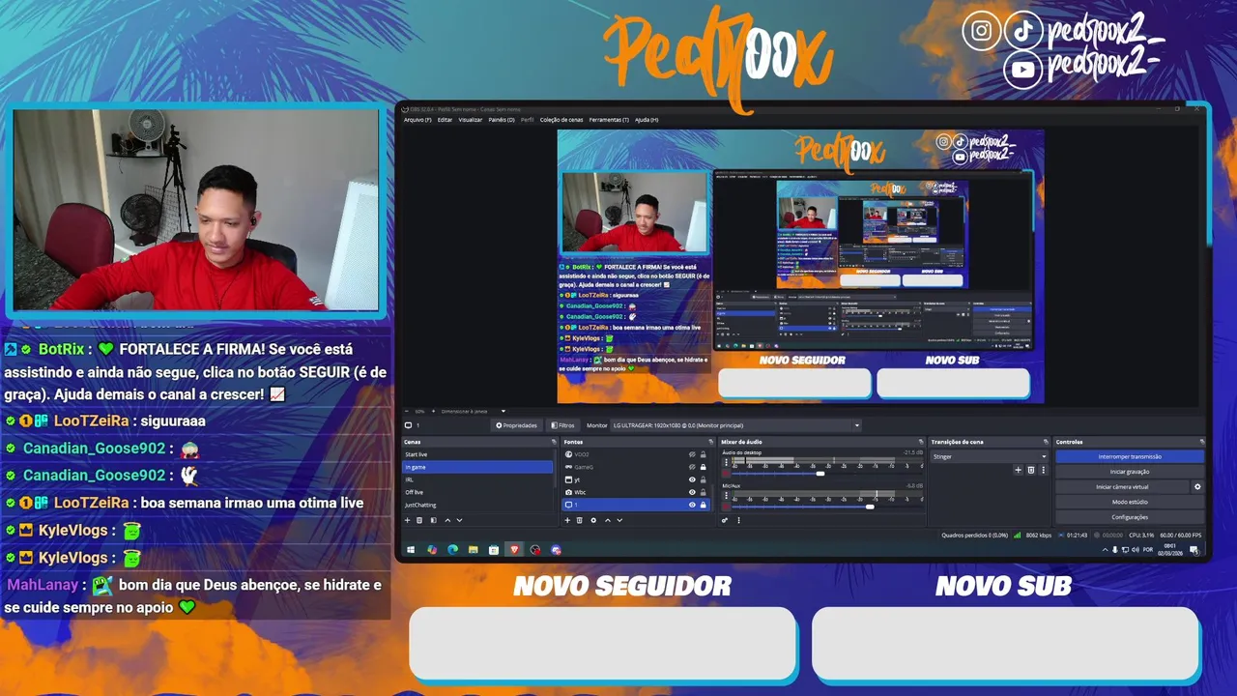This screenshot has height=696, width=1237.
Task: Expand hidden system tray icons chevron
Action: point(1106,550)
